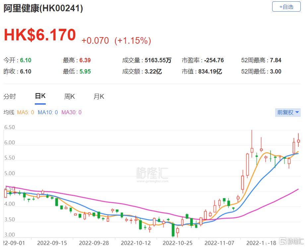Open the 月K monthly chart tab
Viewport: 306px width, 247px height.
(x=99, y=96)
